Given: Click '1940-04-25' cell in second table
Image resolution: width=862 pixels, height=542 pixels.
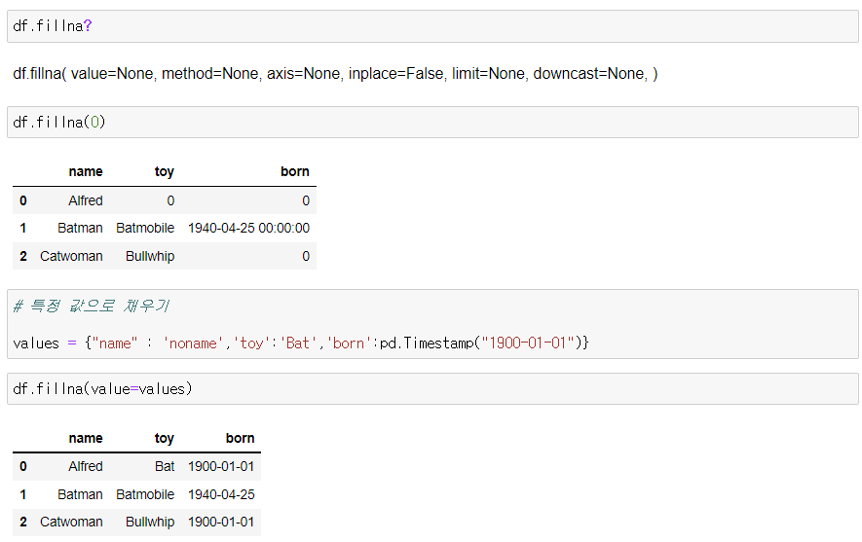Looking at the screenshot, I should coord(221,494).
